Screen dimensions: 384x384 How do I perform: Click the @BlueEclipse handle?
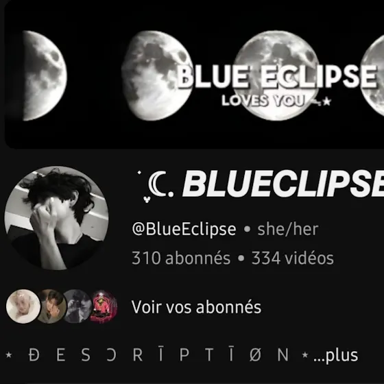(184, 229)
